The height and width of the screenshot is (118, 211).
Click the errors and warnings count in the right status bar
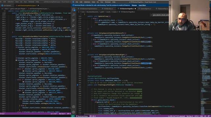[93, 116]
